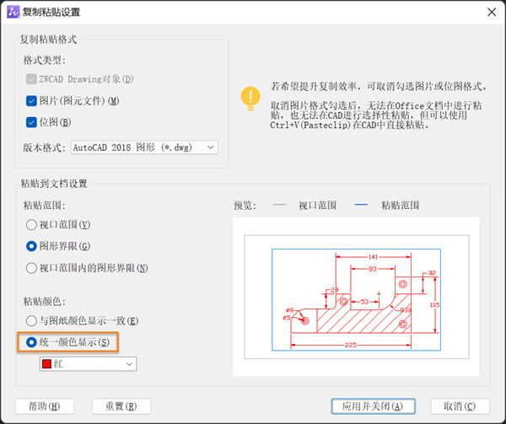
Task: Click the 粘贴范围 legend label in preview
Action: [x=400, y=206]
